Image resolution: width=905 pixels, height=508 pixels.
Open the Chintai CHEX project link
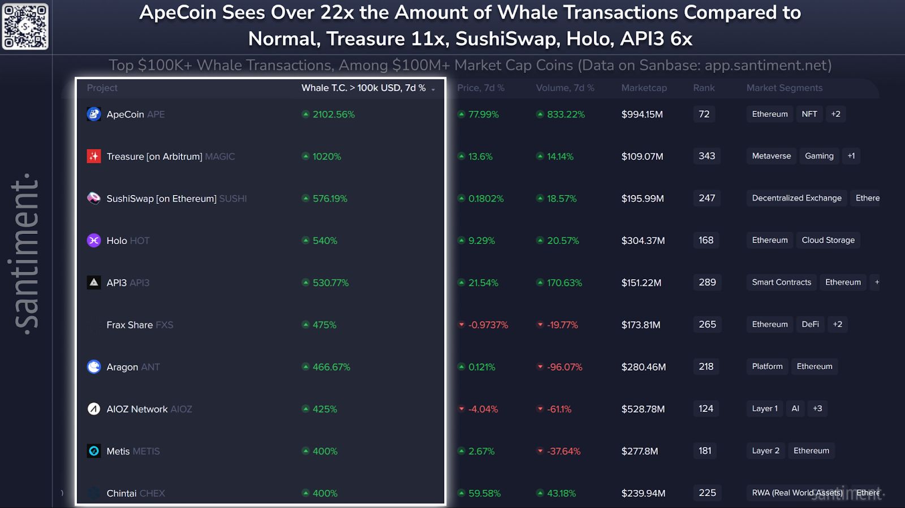(x=122, y=493)
